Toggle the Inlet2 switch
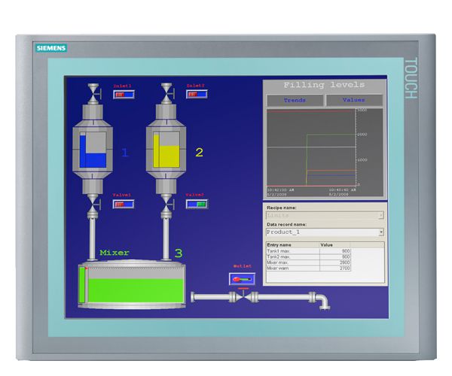 [197, 95]
